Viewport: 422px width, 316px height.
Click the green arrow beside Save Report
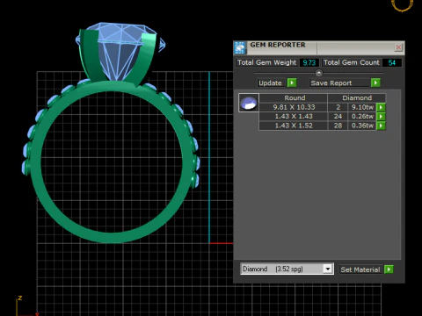pyautogui.click(x=375, y=83)
